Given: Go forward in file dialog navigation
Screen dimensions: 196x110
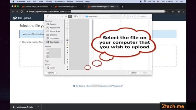Looking at the screenshot, I should pos(58,16).
